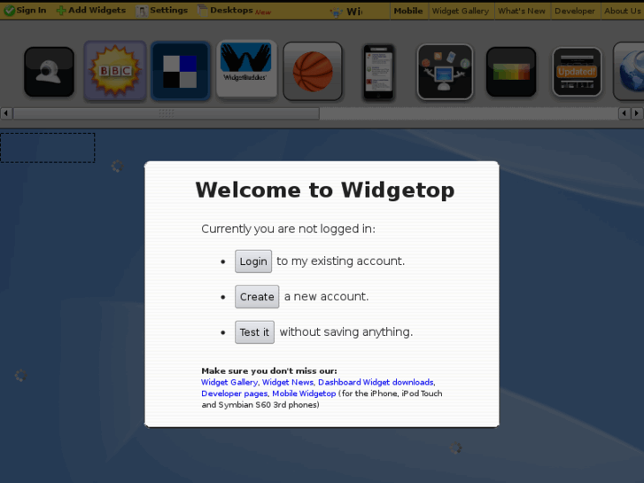Open the widget marked Updated!

(x=577, y=72)
